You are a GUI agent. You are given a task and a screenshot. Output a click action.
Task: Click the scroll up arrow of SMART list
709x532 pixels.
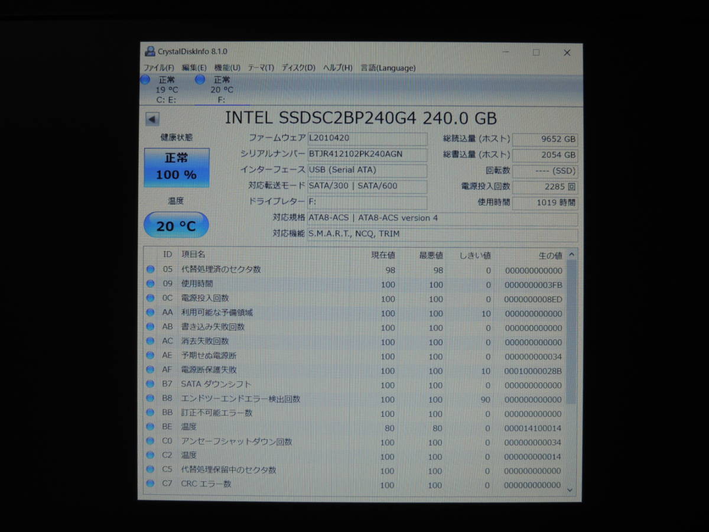pos(571,255)
